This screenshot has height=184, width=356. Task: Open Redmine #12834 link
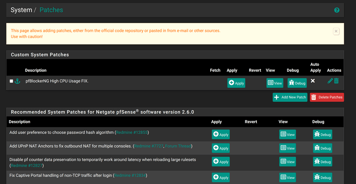(x=130, y=176)
